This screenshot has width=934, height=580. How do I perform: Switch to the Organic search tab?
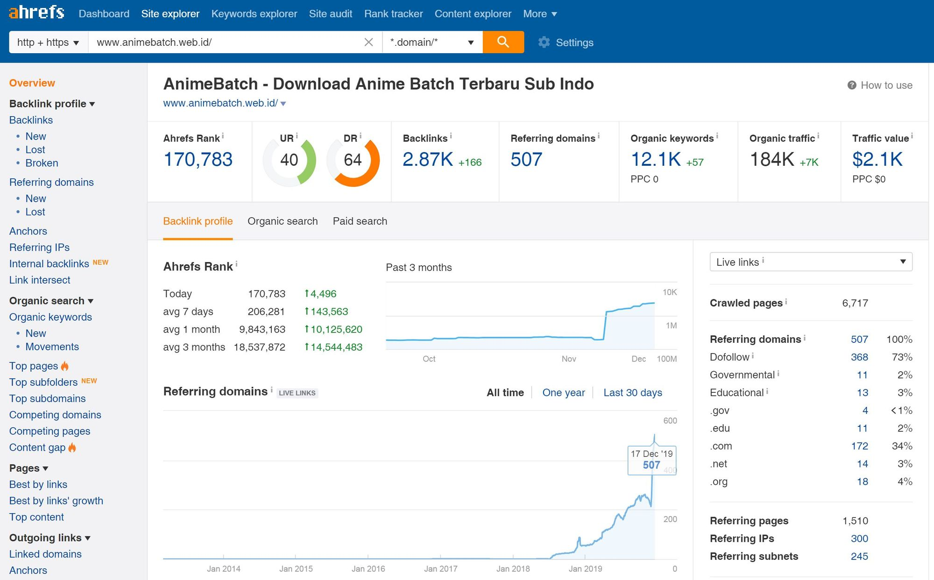coord(283,221)
